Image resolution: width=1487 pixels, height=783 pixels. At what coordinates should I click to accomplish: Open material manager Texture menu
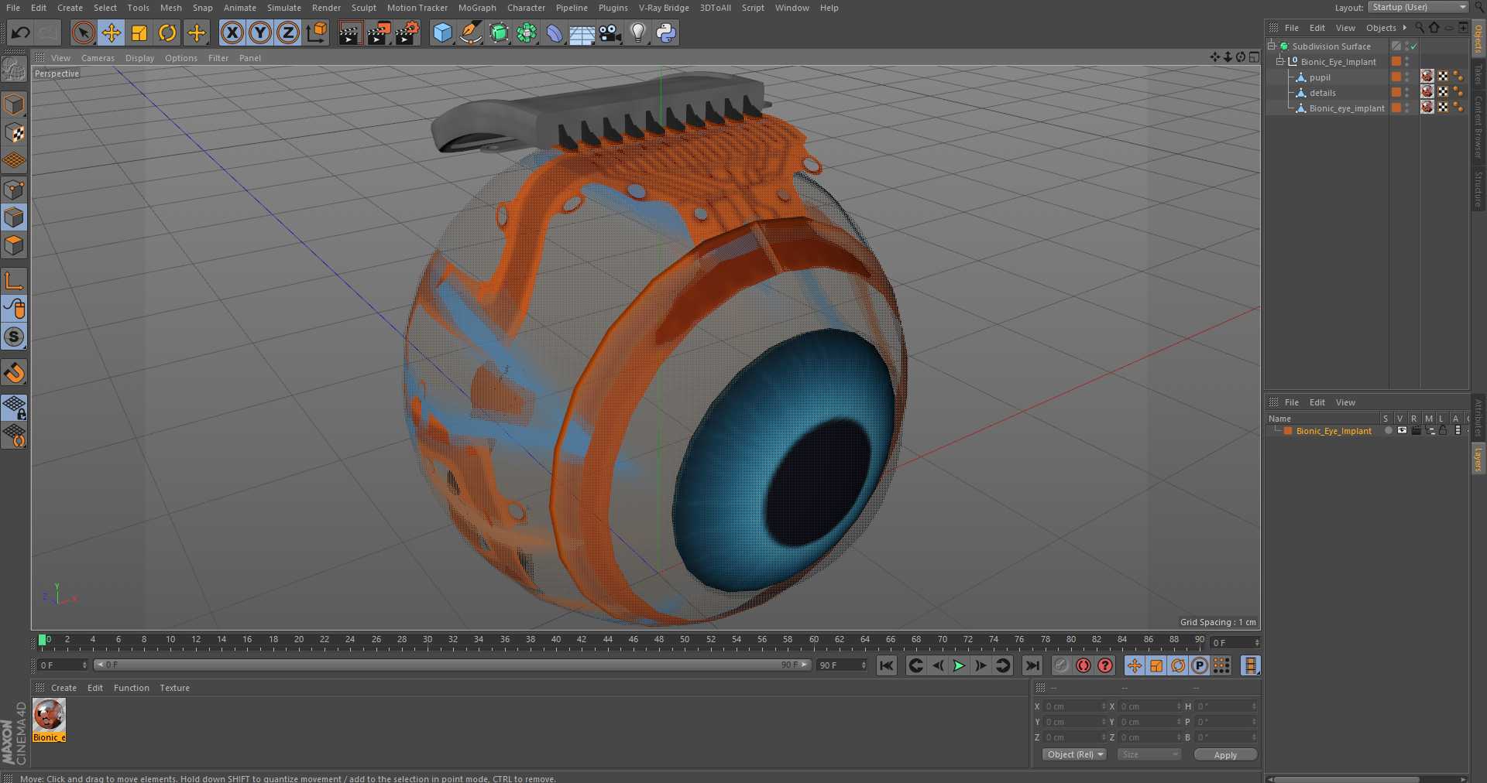174,688
